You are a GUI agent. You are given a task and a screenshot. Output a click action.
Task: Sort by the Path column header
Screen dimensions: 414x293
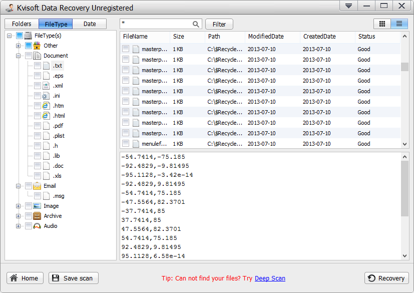[x=225, y=37]
